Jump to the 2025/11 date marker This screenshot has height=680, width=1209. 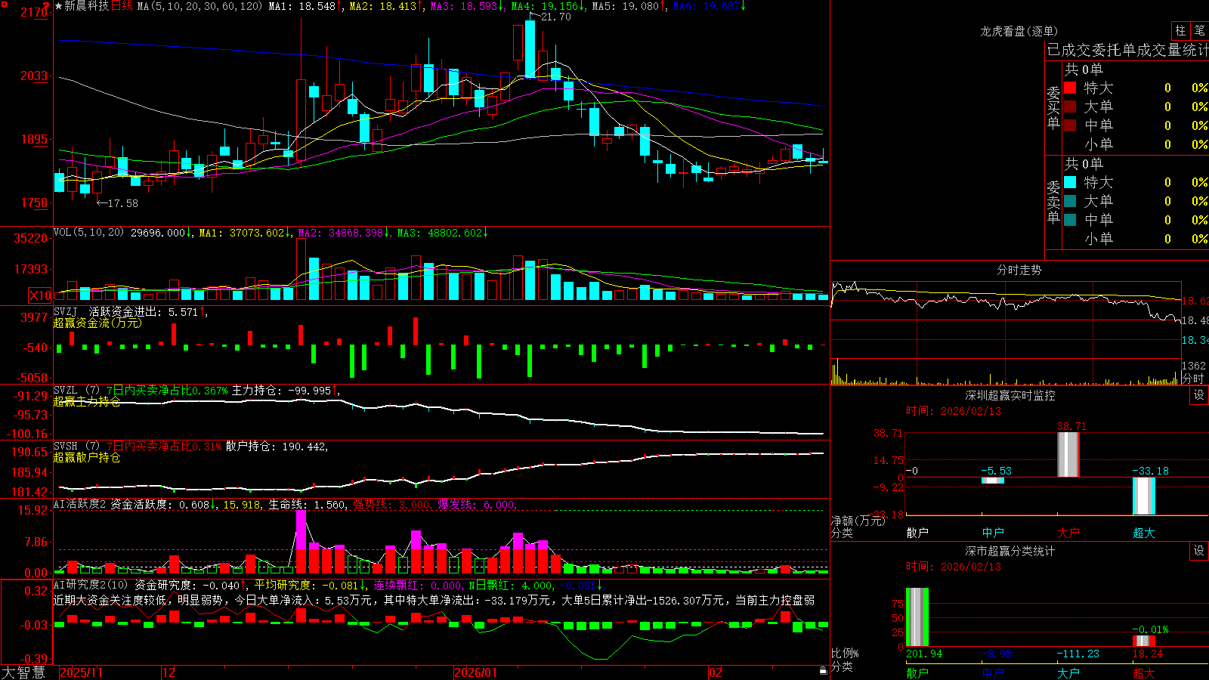[x=81, y=672]
